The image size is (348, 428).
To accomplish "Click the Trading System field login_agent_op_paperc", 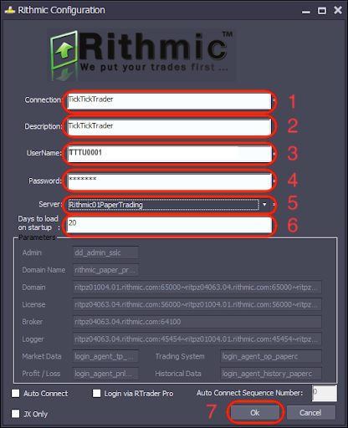I will point(271,356).
